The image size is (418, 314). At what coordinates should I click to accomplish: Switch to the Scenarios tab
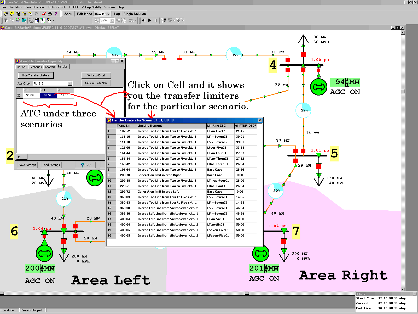click(x=36, y=67)
